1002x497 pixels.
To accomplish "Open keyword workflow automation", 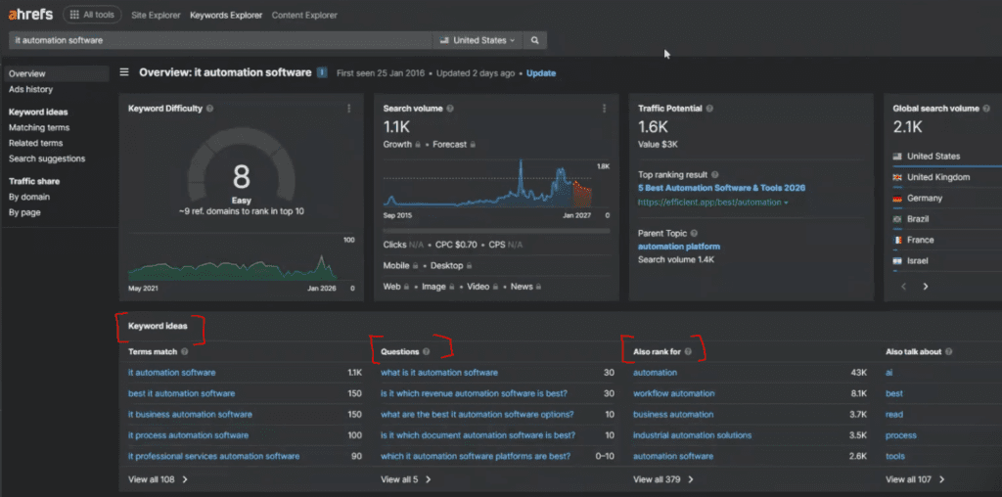I will (x=673, y=393).
